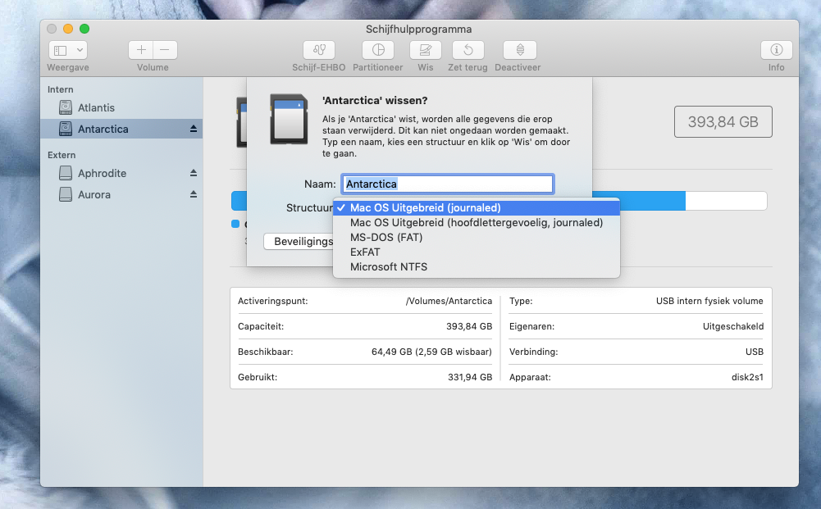Eject the Aurora disk
This screenshot has width=821, height=509.
point(194,194)
